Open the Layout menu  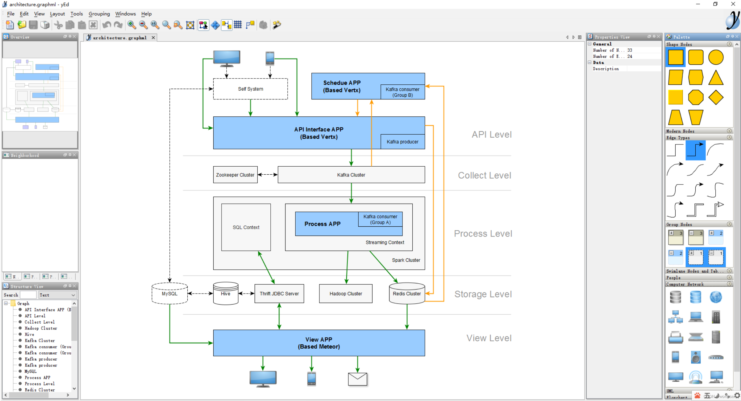point(57,14)
